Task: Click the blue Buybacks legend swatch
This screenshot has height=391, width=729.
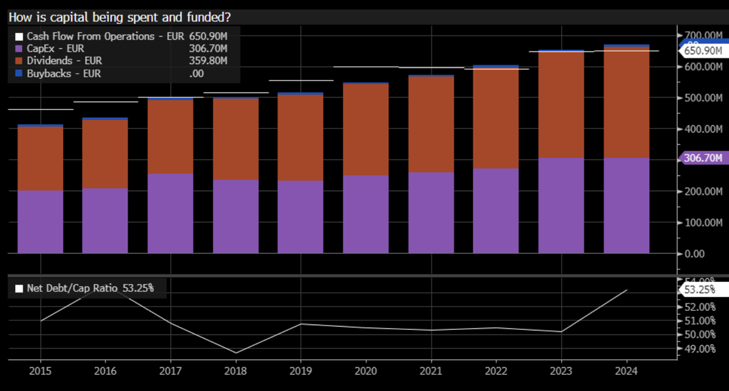Action: point(19,74)
